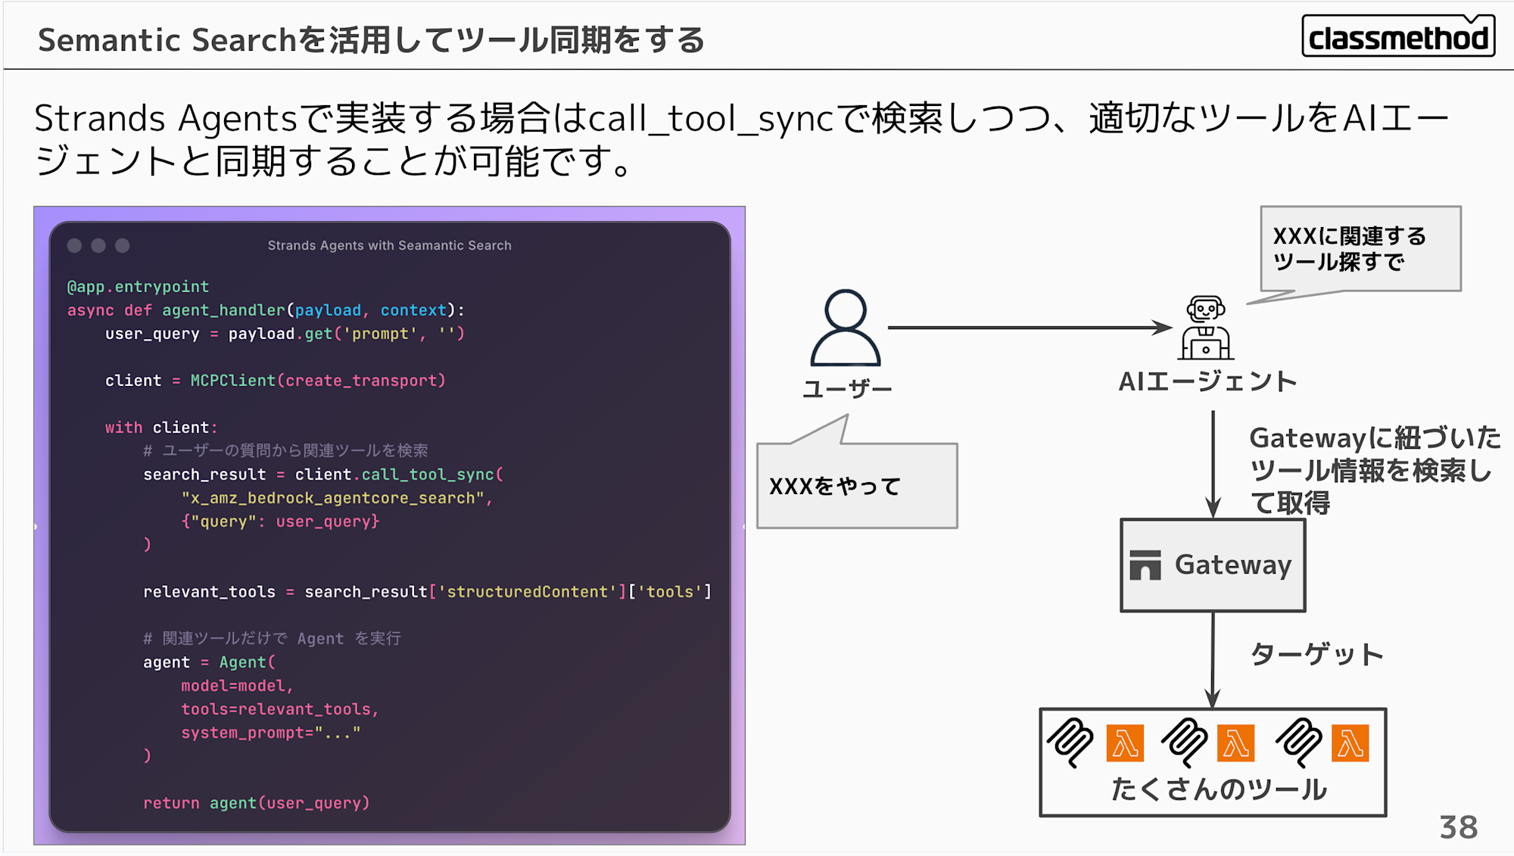Click the 'XXXに関連するツール探すで' speech bubble

pyautogui.click(x=1360, y=249)
